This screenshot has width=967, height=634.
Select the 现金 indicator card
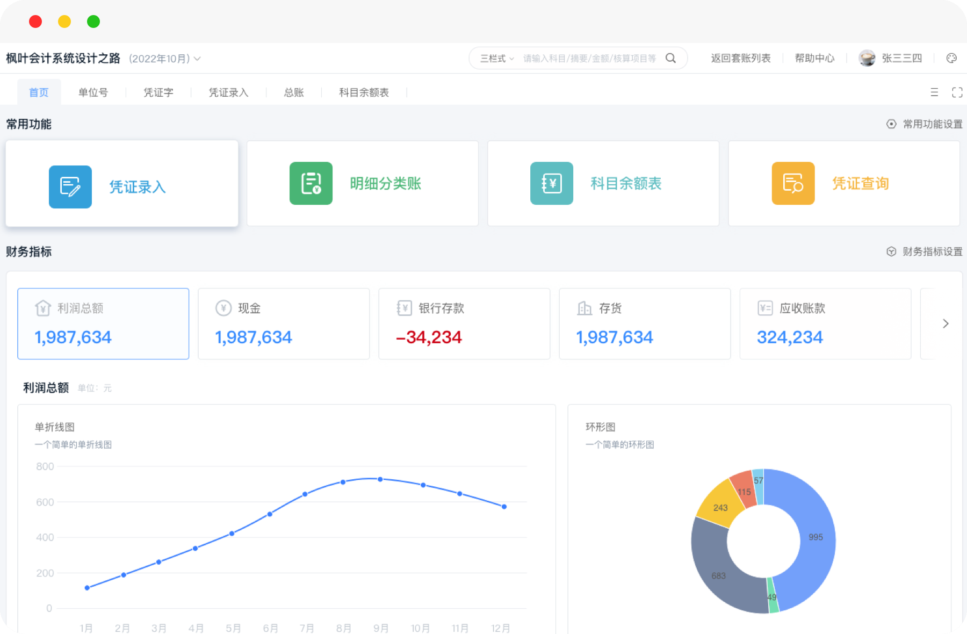(x=284, y=323)
